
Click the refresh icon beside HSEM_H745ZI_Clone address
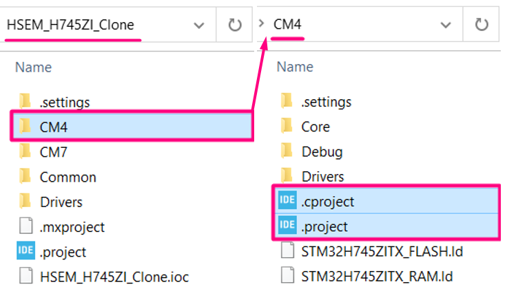coord(234,25)
